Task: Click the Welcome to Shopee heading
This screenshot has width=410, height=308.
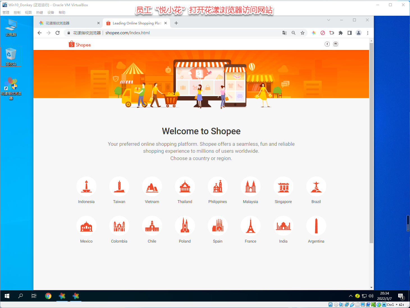Action: pos(201,131)
